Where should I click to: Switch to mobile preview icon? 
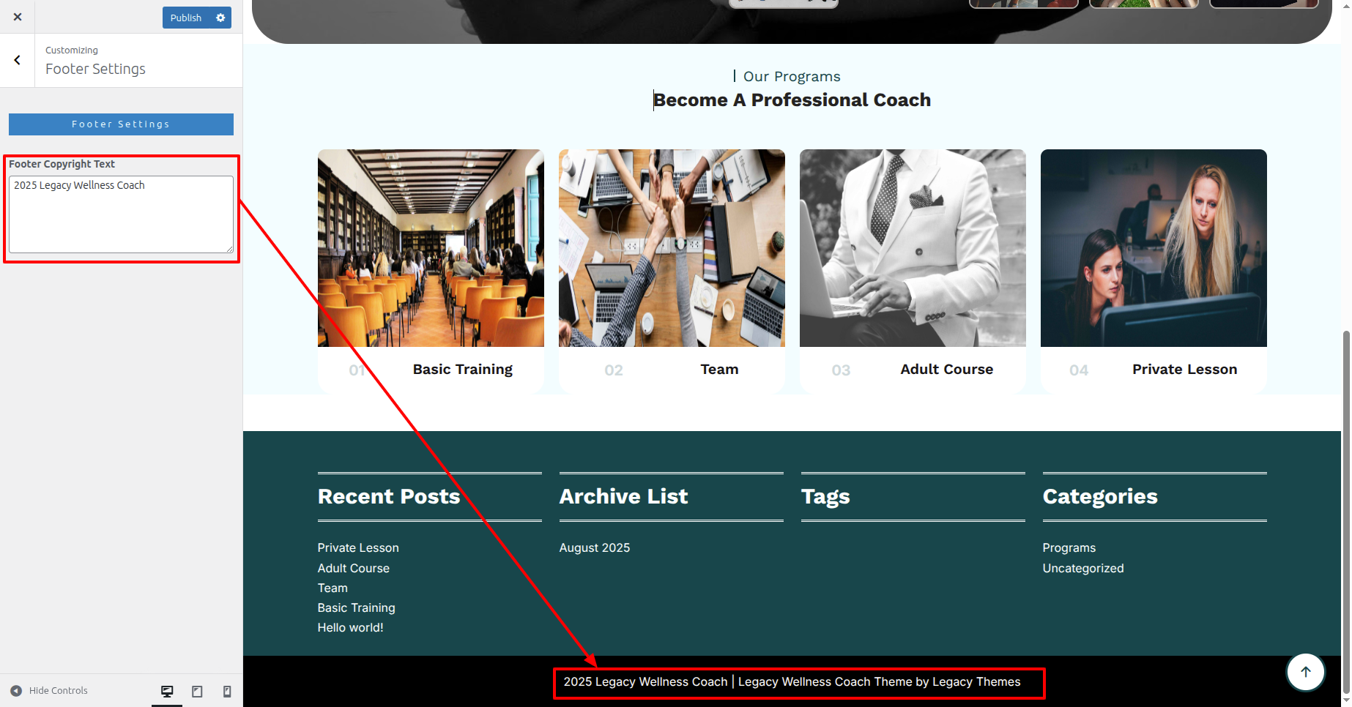(227, 691)
